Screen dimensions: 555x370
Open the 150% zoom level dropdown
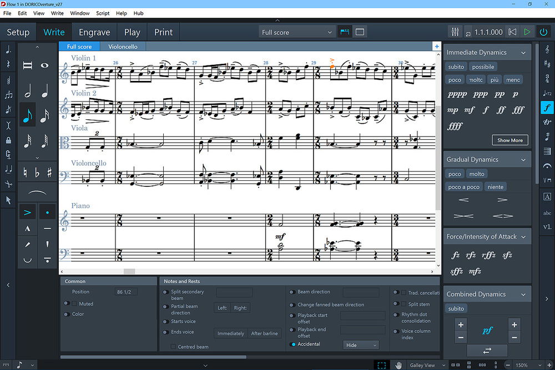(528, 365)
